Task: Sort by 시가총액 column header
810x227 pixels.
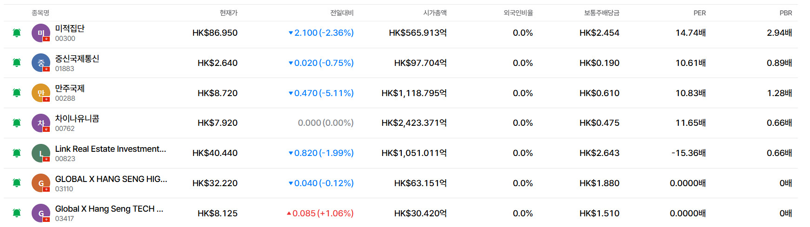Action: 435,13
